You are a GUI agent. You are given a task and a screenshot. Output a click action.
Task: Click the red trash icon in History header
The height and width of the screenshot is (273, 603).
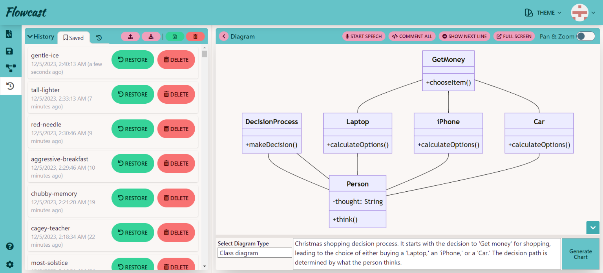point(195,37)
